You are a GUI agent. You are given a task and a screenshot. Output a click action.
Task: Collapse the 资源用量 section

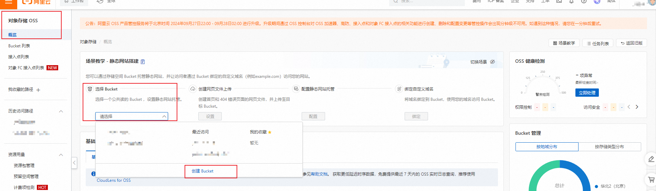tap(61, 155)
